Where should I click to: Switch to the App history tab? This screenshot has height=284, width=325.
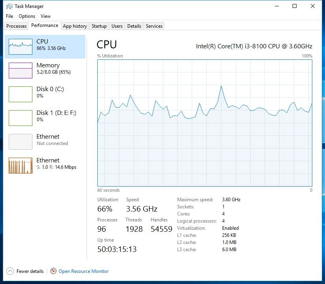(x=75, y=26)
